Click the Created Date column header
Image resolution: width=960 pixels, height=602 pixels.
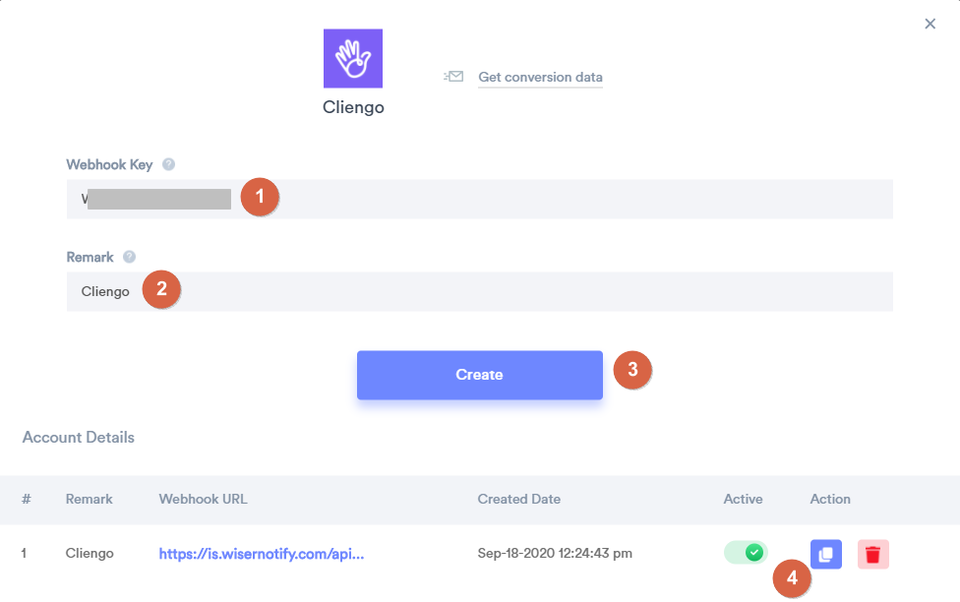coord(519,499)
